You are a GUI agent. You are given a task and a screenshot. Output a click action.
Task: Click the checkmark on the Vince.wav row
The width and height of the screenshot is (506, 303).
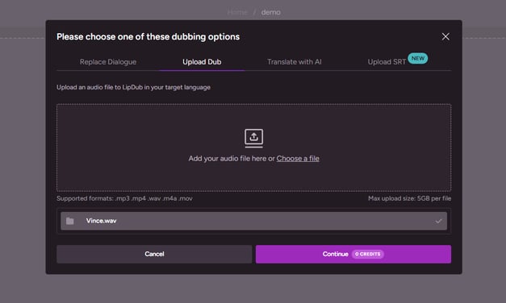(438, 221)
